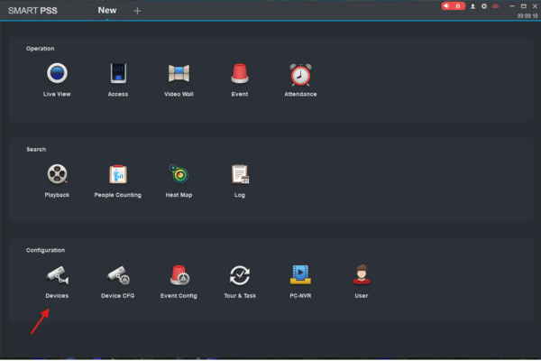Image resolution: width=541 pixels, height=361 pixels.
Task: Open Playback film reel module
Action: click(57, 180)
